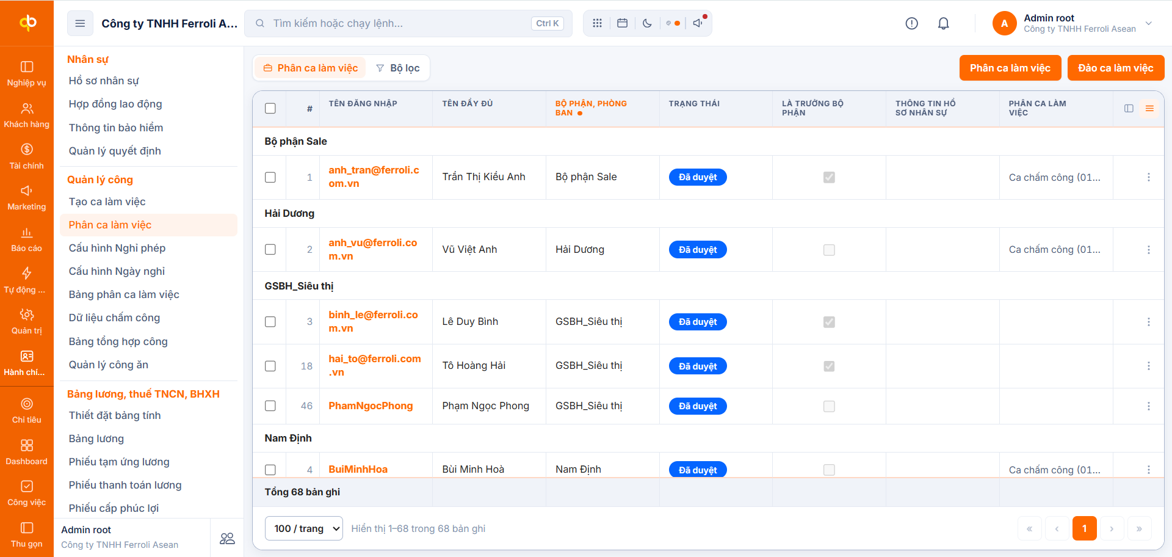Click the Tìm kiếm hoặc chạy lệnh search box
1172x557 pixels.
tap(408, 23)
